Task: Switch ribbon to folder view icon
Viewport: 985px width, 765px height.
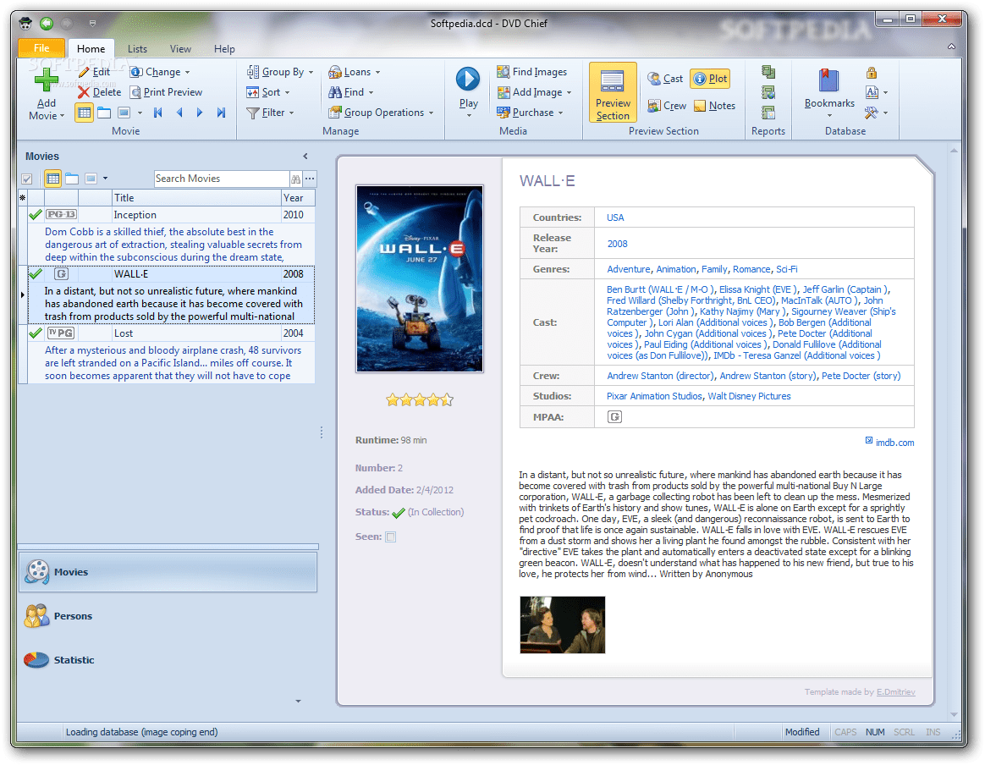Action: coord(104,113)
